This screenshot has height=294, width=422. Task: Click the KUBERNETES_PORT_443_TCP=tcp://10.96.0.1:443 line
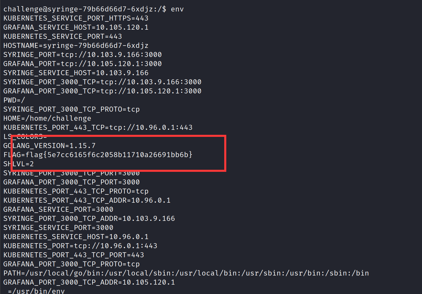point(98,127)
